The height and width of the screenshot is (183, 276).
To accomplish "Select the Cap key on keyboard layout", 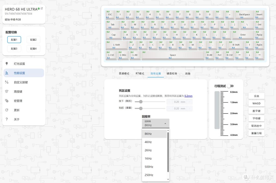I will pyautogui.click(x=114, y=35).
